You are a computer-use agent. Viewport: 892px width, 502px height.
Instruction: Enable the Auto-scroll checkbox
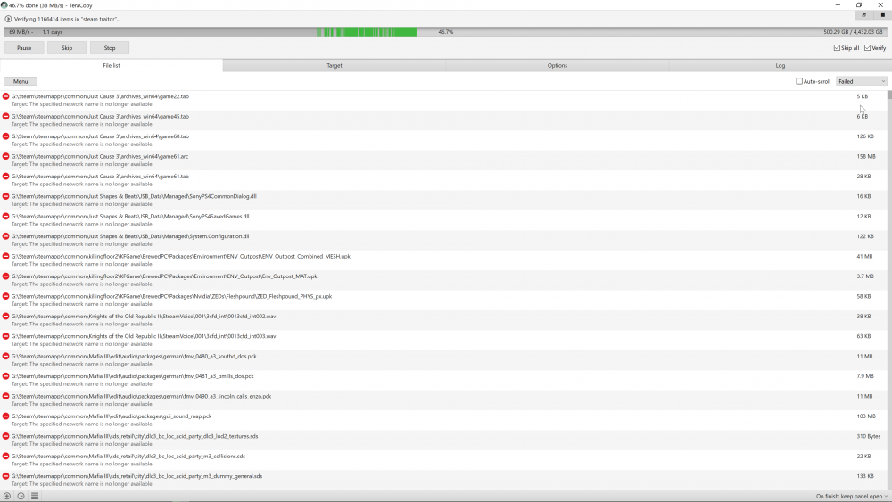tap(799, 81)
